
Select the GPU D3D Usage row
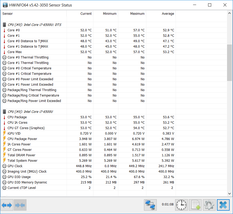click(19, 177)
